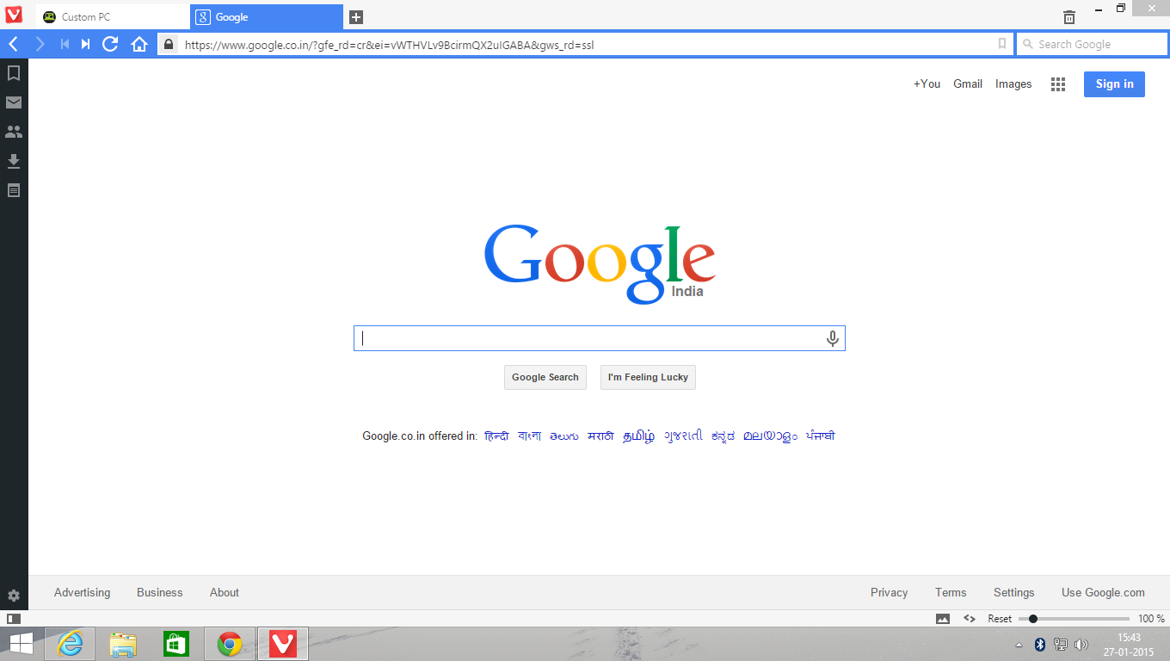Click the rewind navigation button
This screenshot has height=661, width=1170.
tap(65, 44)
